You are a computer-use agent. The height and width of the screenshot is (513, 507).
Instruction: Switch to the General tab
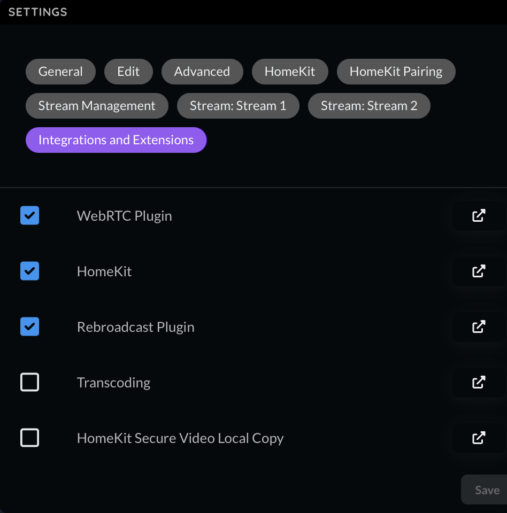(60, 71)
